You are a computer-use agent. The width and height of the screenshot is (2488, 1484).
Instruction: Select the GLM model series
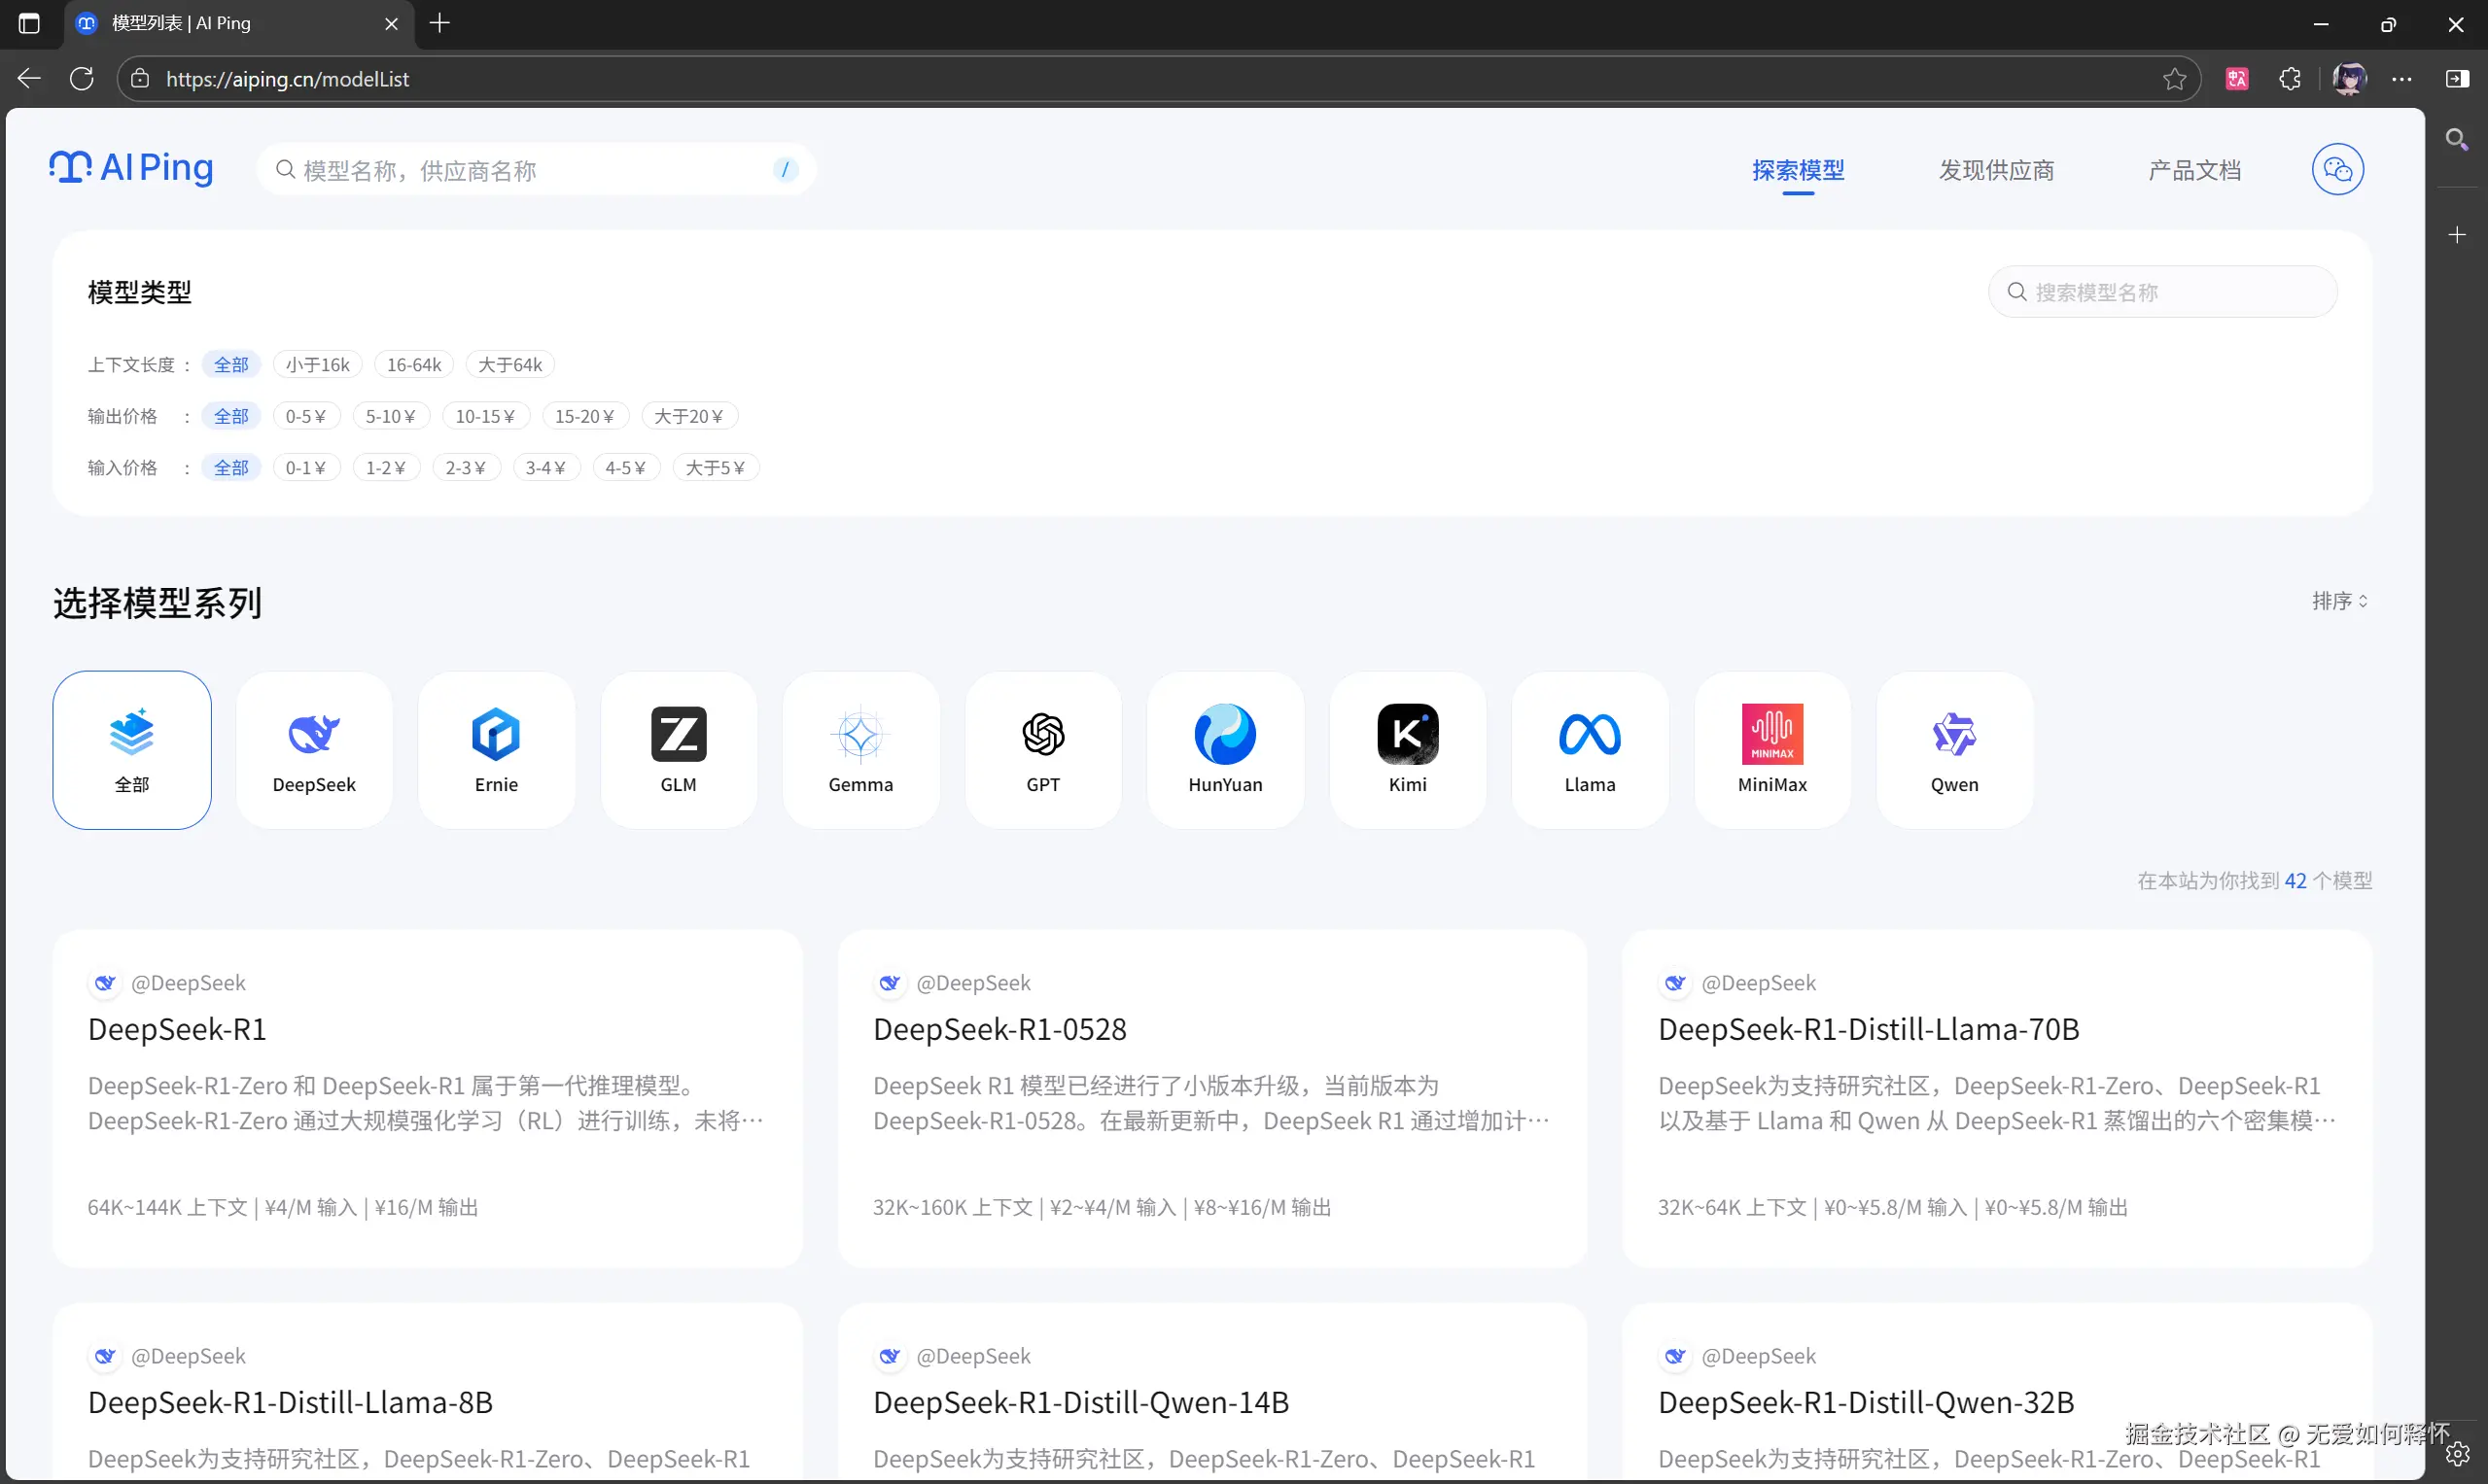tap(679, 748)
